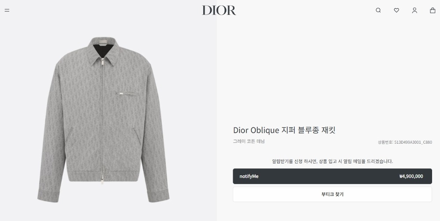
Task: Select the product number 513D499A3001_C880
Action: [x=413, y=142]
